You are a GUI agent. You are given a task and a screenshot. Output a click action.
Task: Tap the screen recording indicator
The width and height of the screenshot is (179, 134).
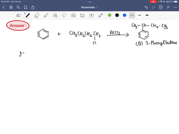(x=153, y=1)
